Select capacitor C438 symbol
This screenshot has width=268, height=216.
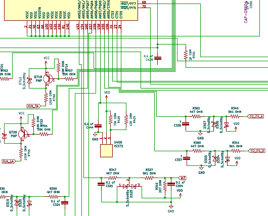[158, 58]
